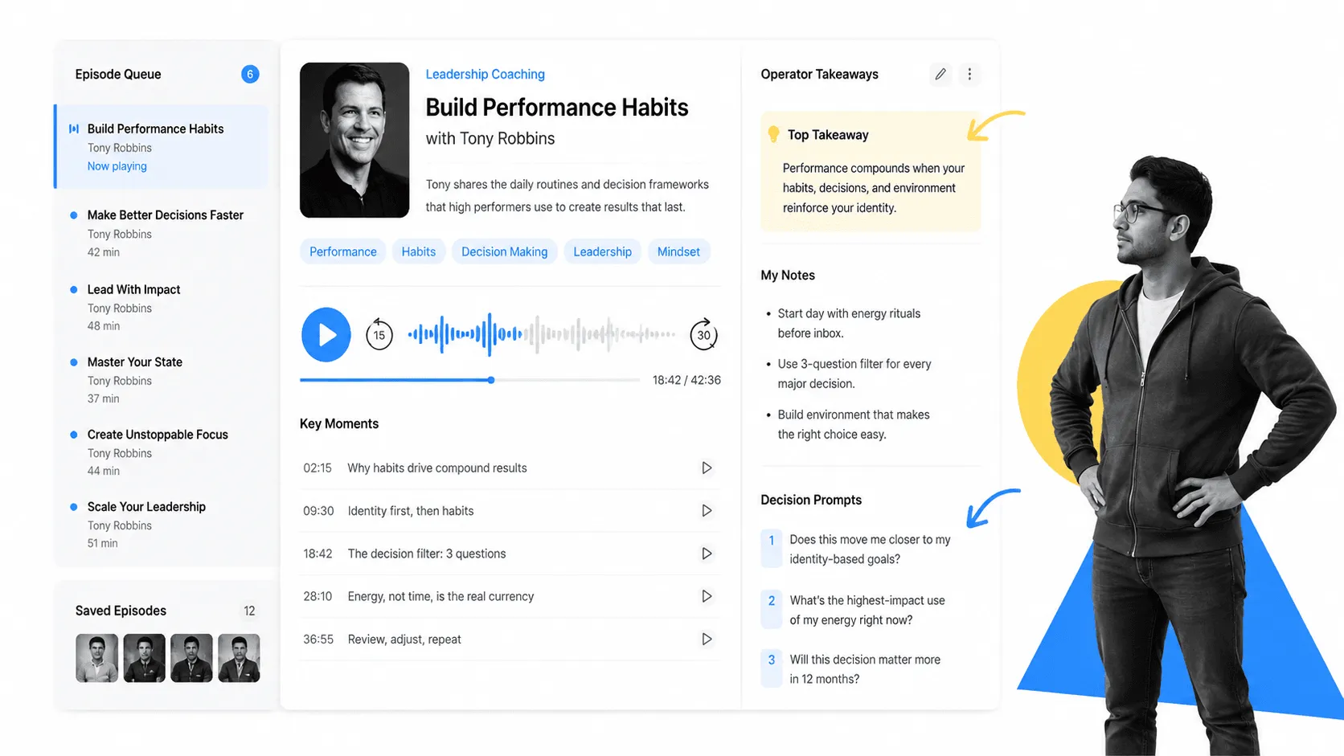This screenshot has height=756, width=1344.
Task: Play key moment at 28:10
Action: [x=707, y=596]
